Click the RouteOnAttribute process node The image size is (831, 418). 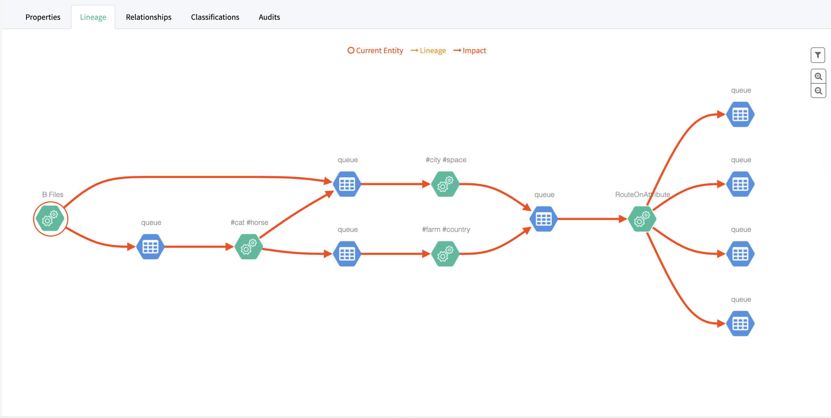(x=642, y=219)
